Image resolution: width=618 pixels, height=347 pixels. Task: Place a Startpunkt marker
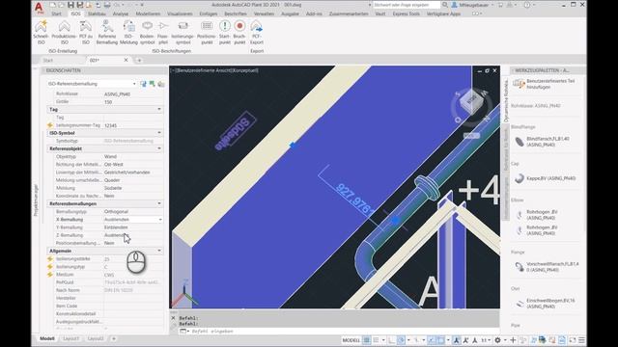[x=225, y=32]
